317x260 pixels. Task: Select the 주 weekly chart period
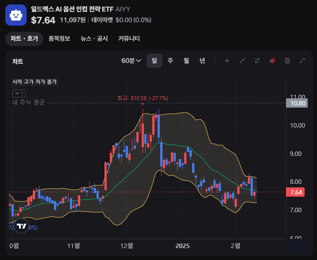click(x=170, y=61)
